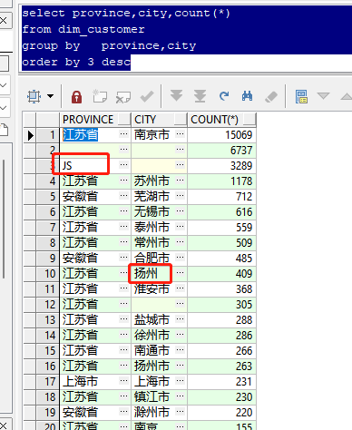Click row header number 5
This screenshot has height=430, width=352.
click(48, 196)
